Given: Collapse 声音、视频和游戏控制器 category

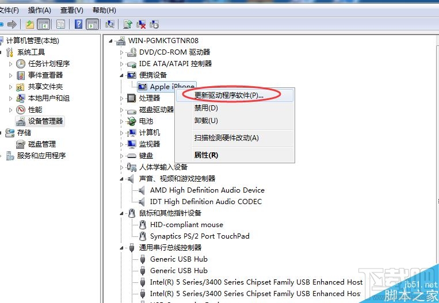Looking at the screenshot, I should (x=121, y=179).
